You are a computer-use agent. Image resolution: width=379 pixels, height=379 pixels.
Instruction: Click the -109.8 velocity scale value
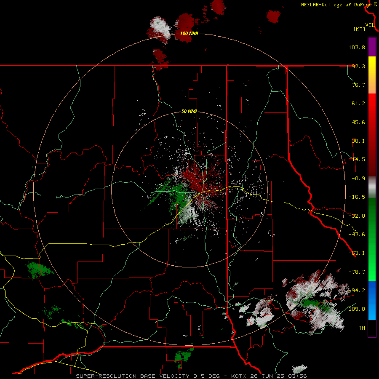click(355, 309)
